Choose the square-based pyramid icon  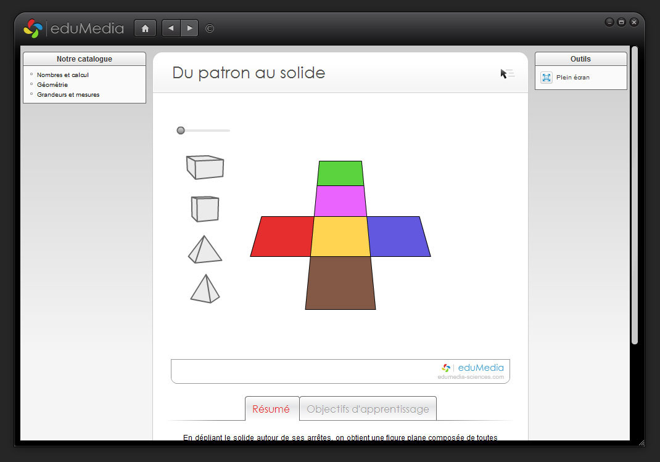click(x=205, y=249)
